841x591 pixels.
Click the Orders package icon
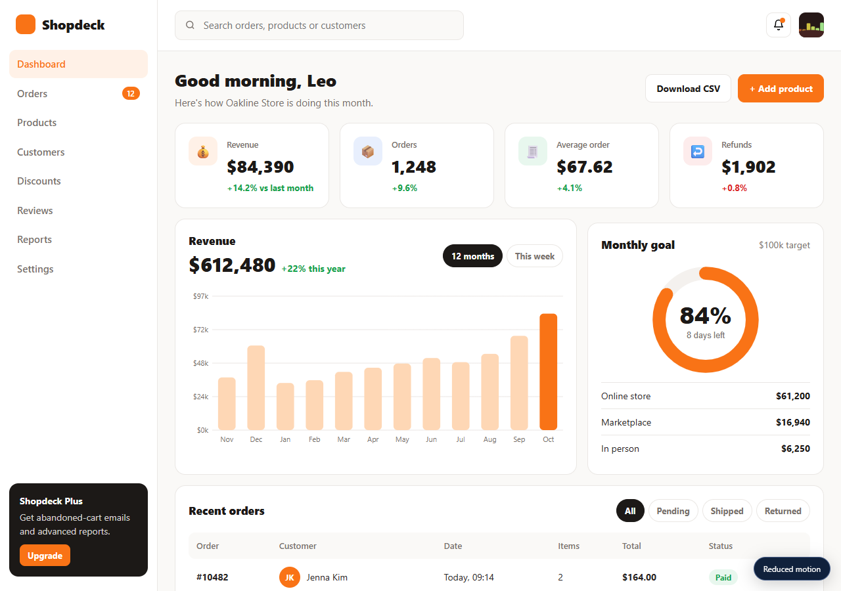[368, 151]
